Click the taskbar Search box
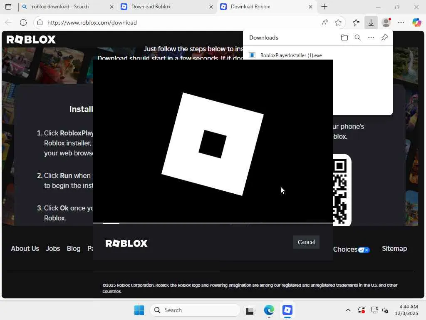The width and height of the screenshot is (426, 320). coord(195,310)
